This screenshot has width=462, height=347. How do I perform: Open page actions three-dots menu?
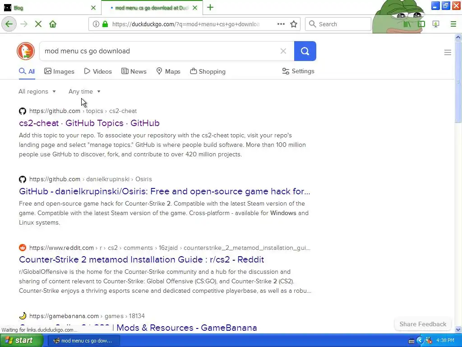pos(281,24)
